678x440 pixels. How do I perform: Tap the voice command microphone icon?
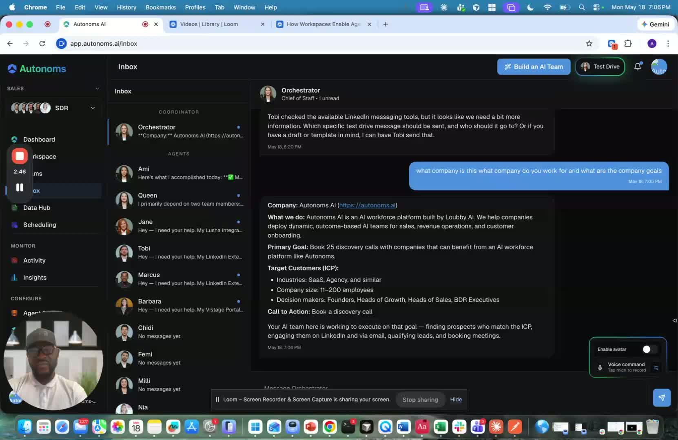[600, 367]
